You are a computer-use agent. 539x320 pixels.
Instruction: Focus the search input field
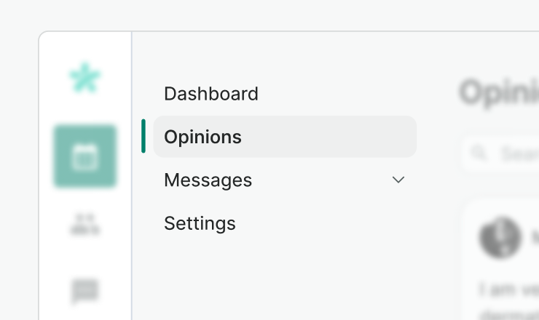[x=517, y=153]
